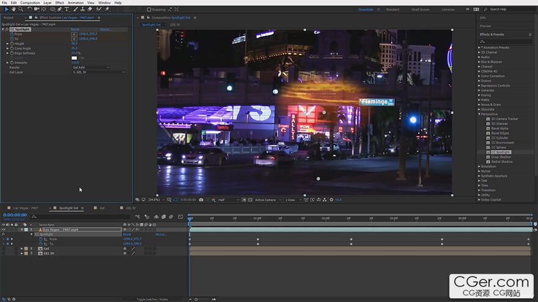Open the show channel color management icon
This screenshot has width=538, height=302.
tap(213, 200)
